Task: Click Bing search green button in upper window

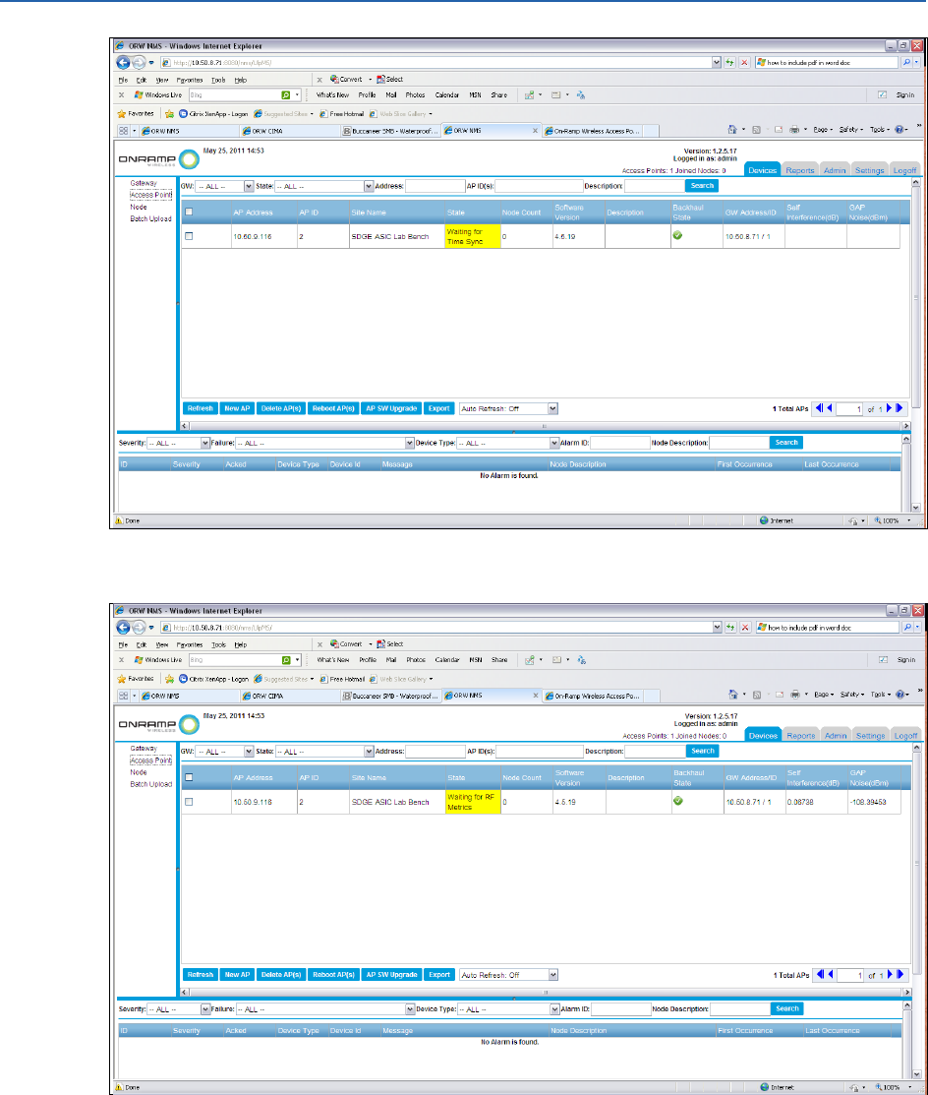Action: pyautogui.click(x=285, y=95)
